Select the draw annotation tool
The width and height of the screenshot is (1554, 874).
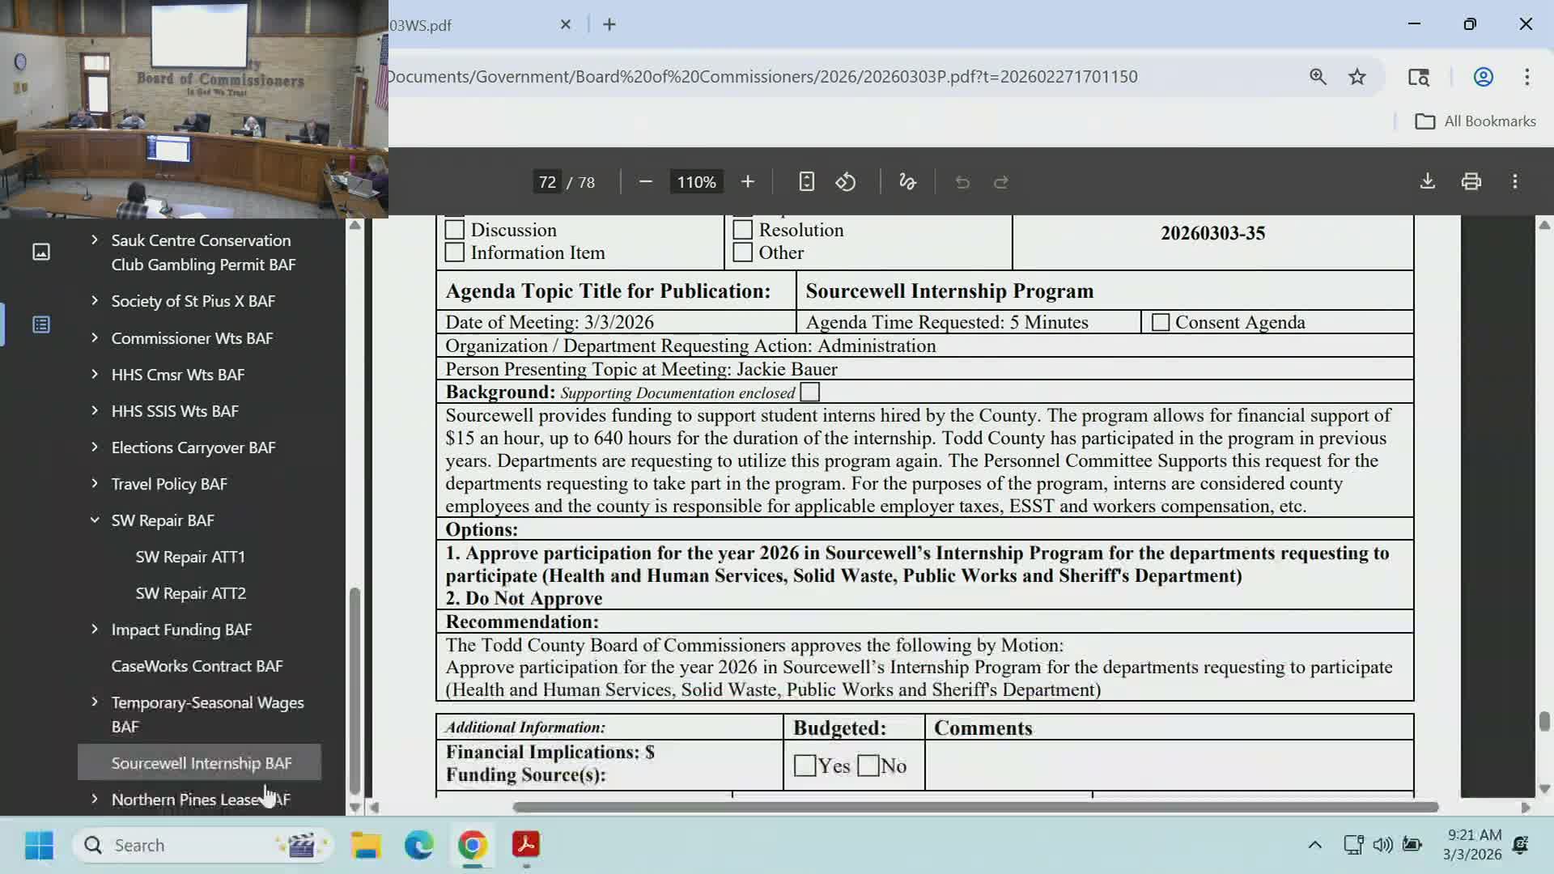click(x=907, y=182)
